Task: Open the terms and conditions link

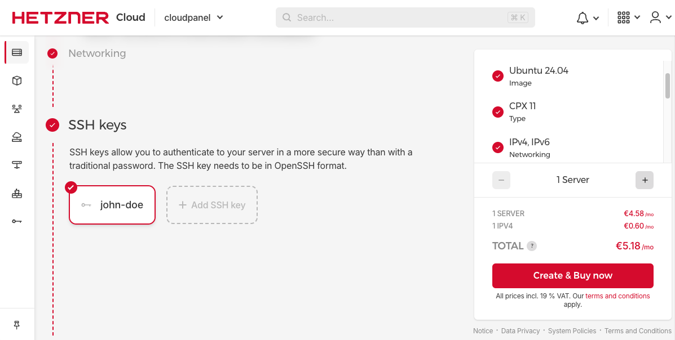Action: point(617,296)
